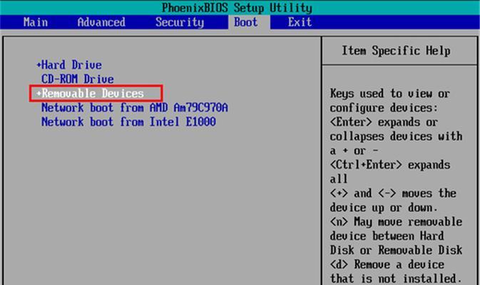Select the Hard Drive boot entry

71,65
